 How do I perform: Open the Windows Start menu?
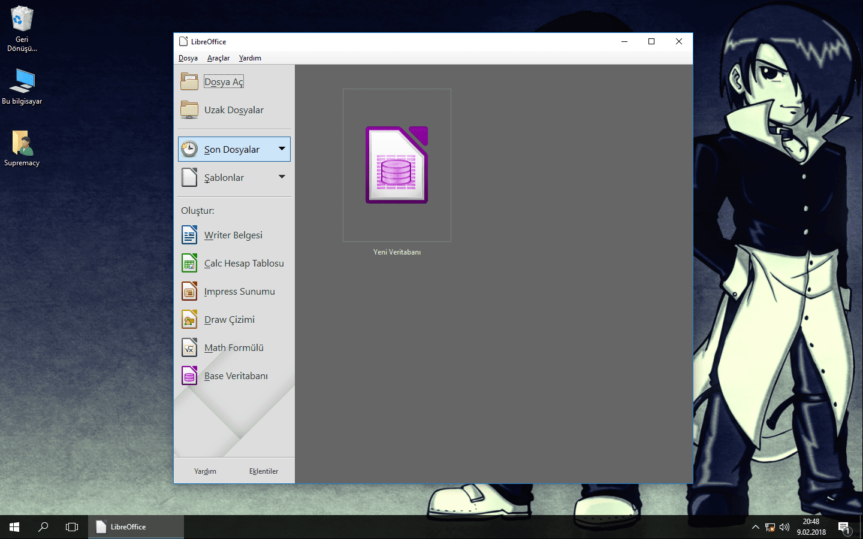point(14,527)
